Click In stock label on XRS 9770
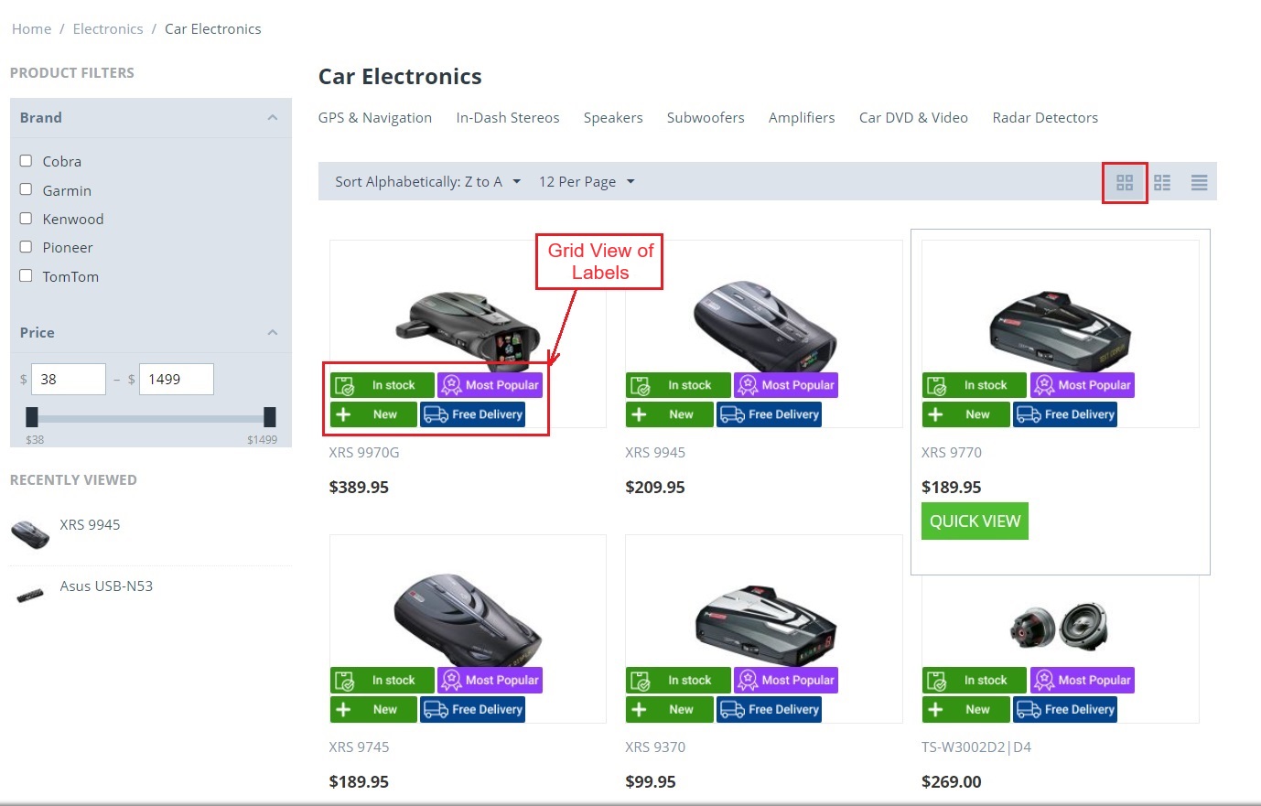Image resolution: width=1261 pixels, height=806 pixels. point(975,385)
